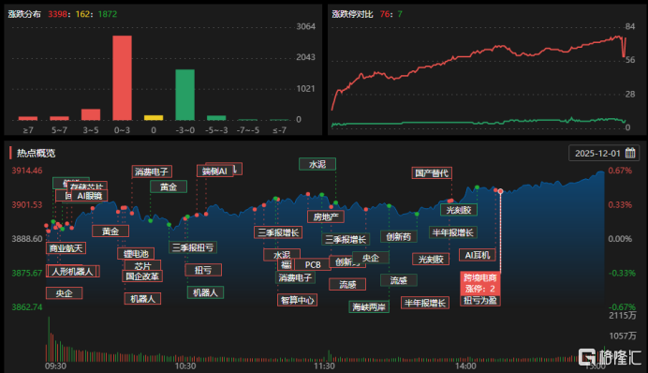Click the 商业航天 hotspot tag
Image resolution: width=648 pixels, height=373 pixels.
click(66, 248)
